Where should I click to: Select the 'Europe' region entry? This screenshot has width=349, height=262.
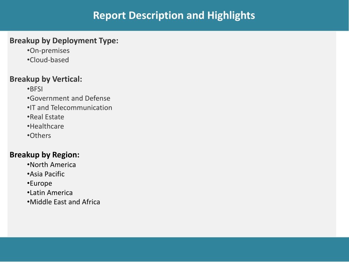pyautogui.click(x=40, y=183)
